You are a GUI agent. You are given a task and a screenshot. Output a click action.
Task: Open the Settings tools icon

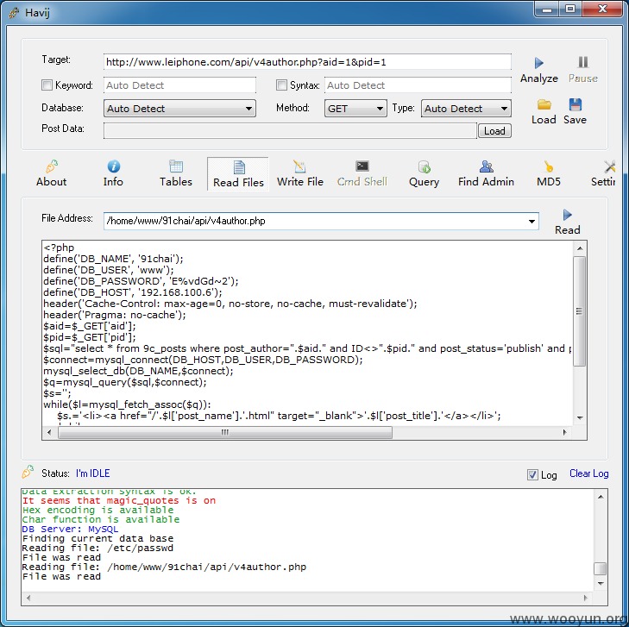tap(609, 166)
